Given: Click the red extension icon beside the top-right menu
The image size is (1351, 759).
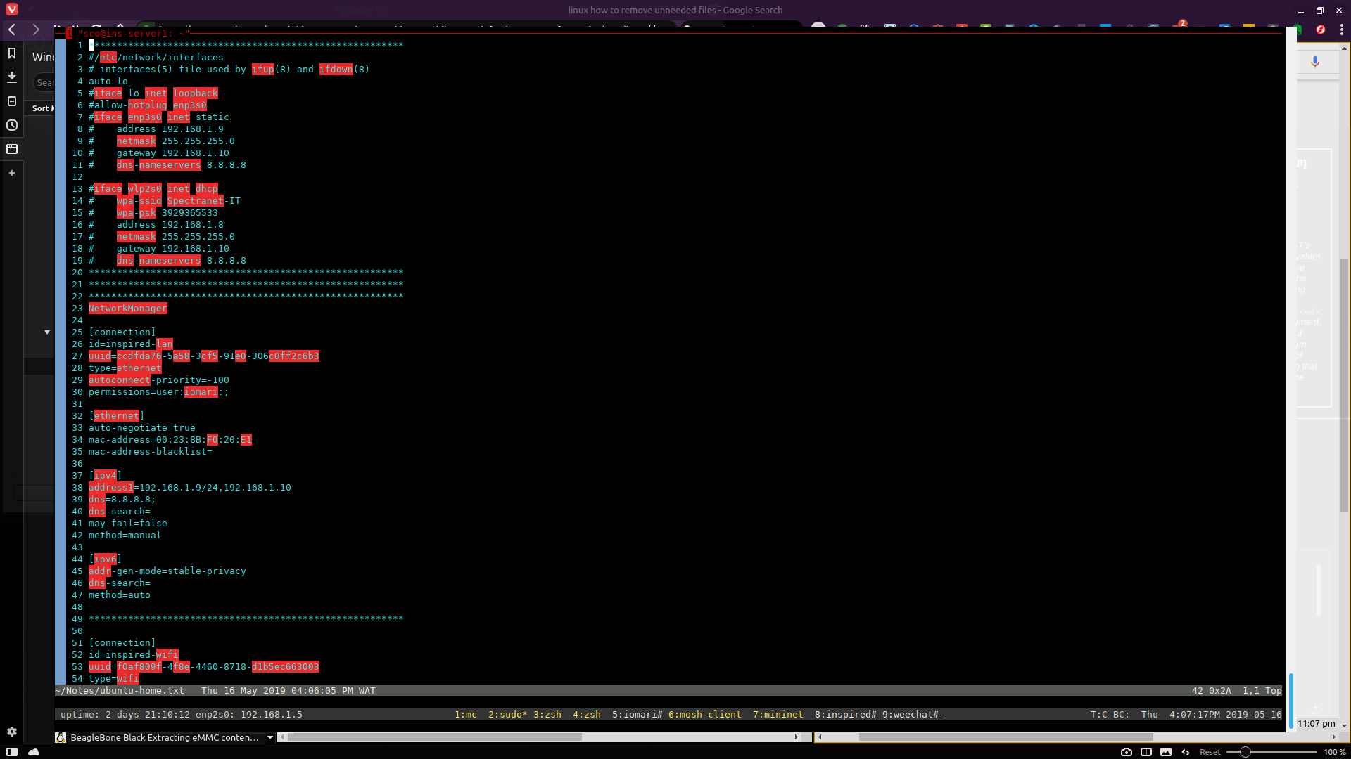Looking at the screenshot, I should (x=1321, y=30).
